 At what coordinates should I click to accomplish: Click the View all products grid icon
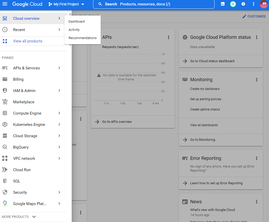coord(5,41)
